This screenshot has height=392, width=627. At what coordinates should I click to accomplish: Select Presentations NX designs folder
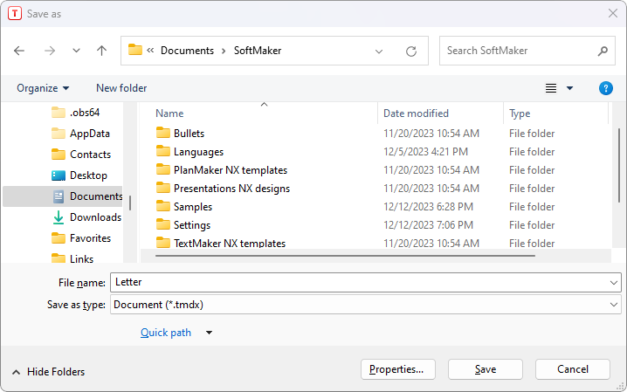click(231, 189)
